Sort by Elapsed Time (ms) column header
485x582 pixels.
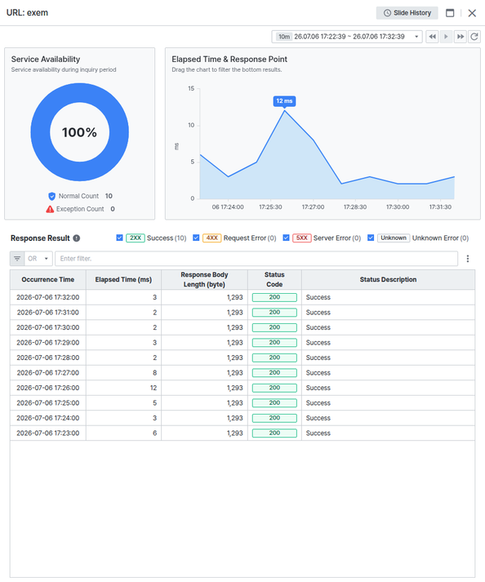123,279
